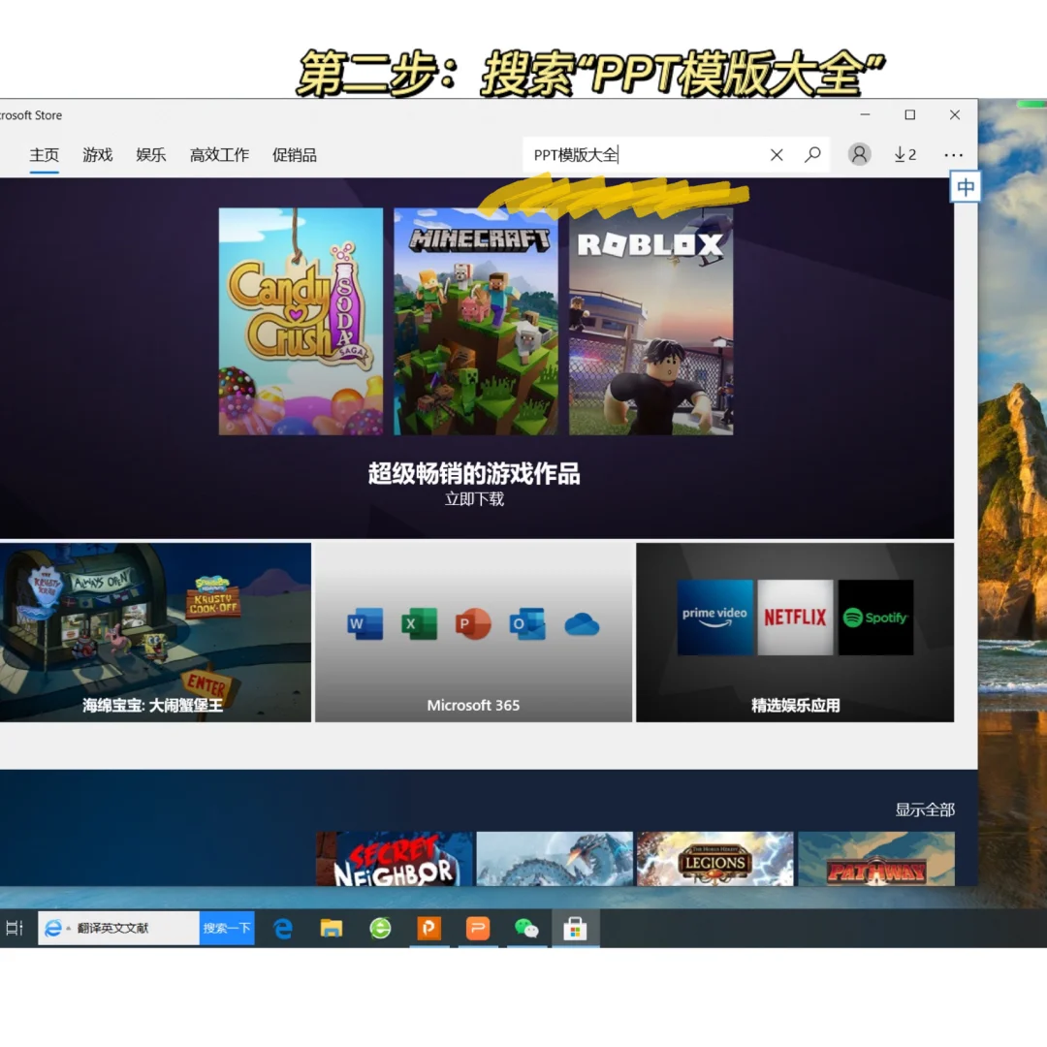The image size is (1047, 1047).
Task: Click the OneDrive cloud icon in banner
Action: pyautogui.click(x=582, y=625)
